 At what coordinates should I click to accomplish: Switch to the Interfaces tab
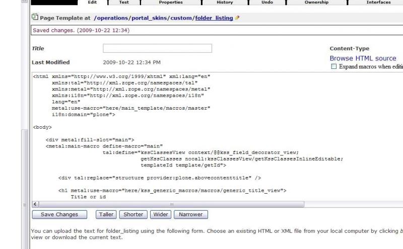tap(378, 3)
